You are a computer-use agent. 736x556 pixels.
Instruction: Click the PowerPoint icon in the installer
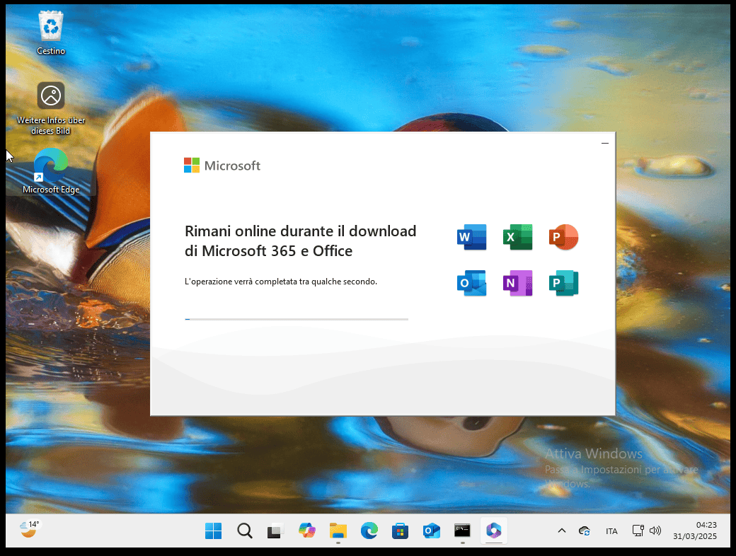(563, 237)
